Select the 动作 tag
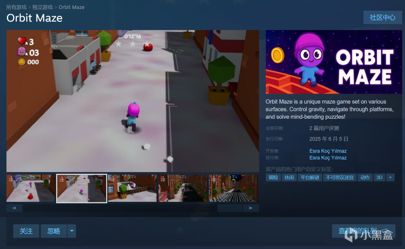 (x=365, y=177)
